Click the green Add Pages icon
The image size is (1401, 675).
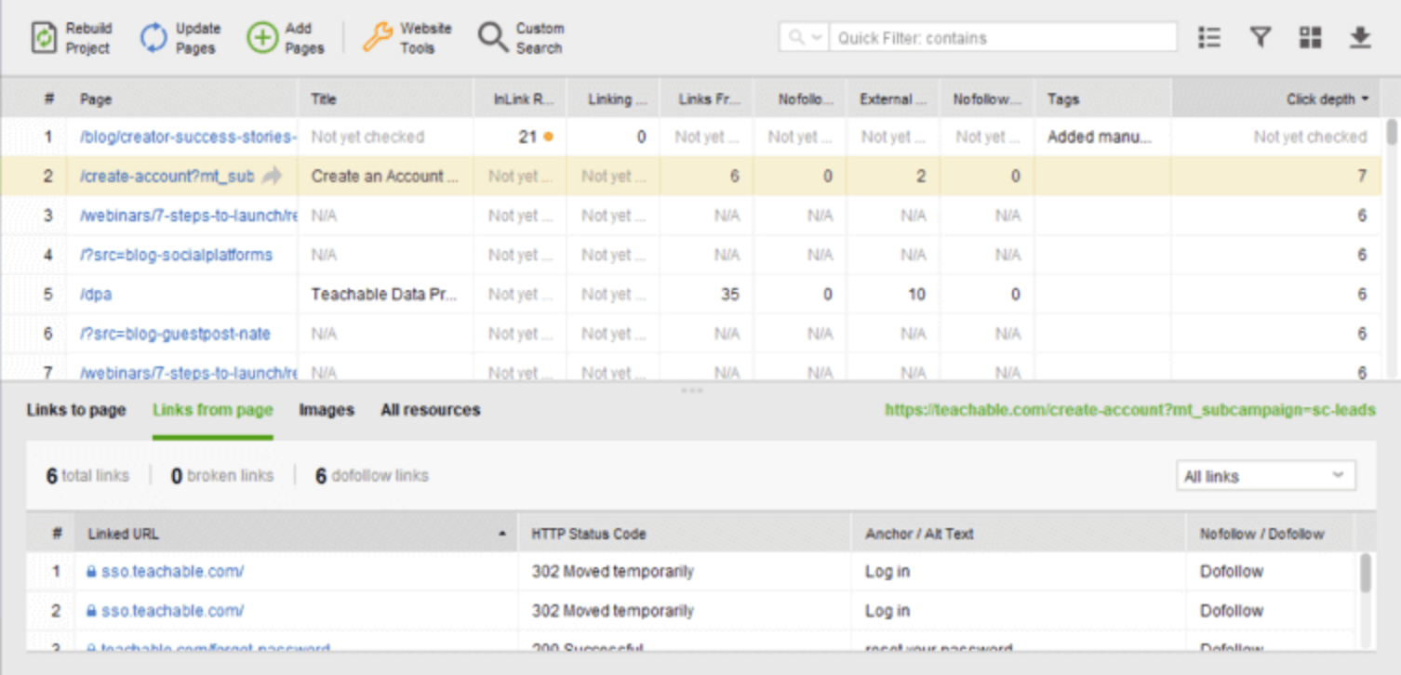pyautogui.click(x=263, y=35)
